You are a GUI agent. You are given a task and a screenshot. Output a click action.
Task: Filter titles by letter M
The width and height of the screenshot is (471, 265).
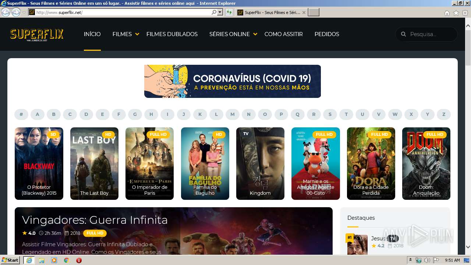pyautogui.click(x=233, y=114)
